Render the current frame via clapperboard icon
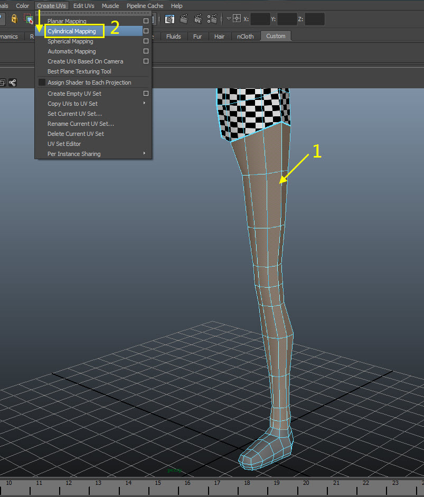424x497 pixels. pyautogui.click(x=184, y=19)
